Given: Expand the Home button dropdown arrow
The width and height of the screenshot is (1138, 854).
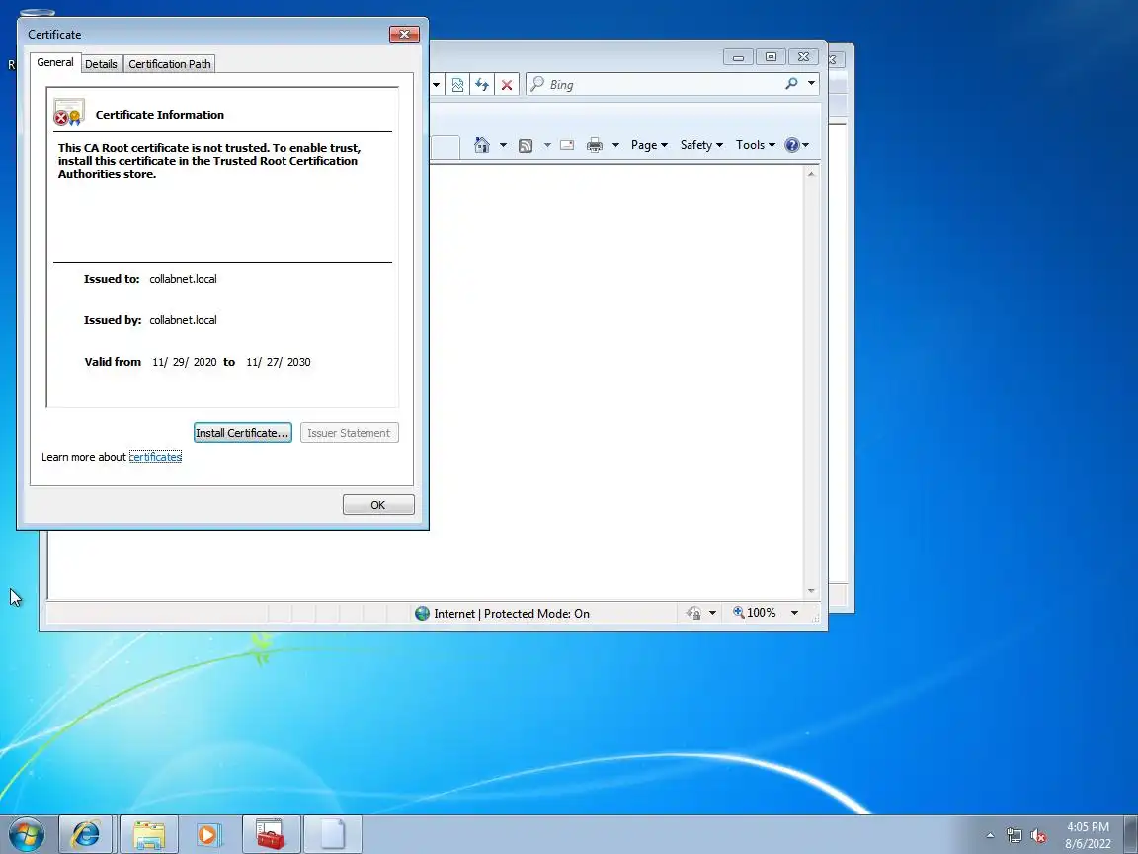Looking at the screenshot, I should click(x=503, y=145).
